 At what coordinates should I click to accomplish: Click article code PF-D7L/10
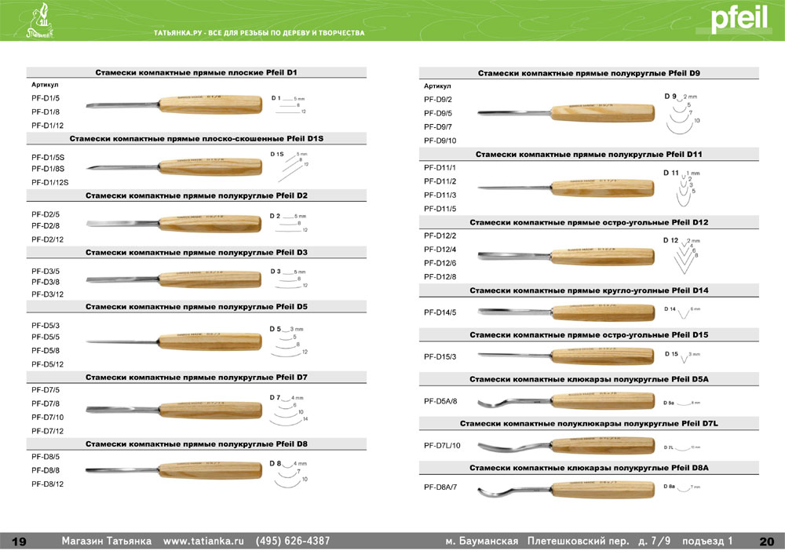(x=442, y=445)
